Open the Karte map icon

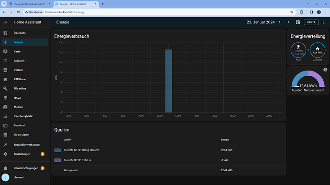(x=5, y=51)
